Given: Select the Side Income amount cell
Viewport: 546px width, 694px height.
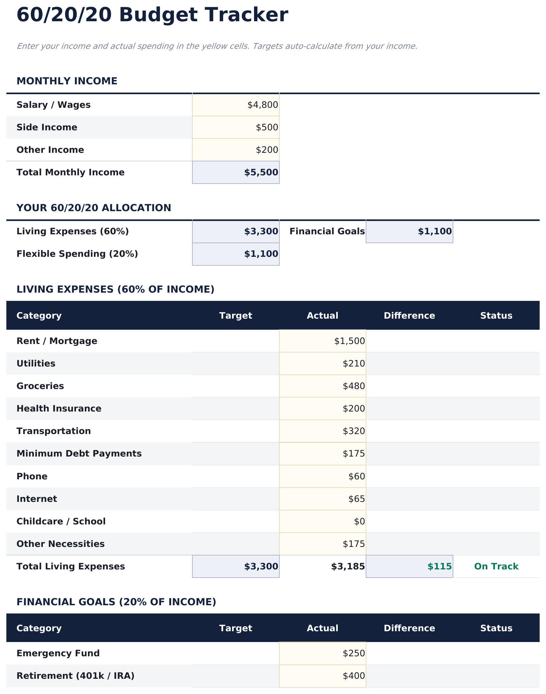Looking at the screenshot, I should 236,127.
